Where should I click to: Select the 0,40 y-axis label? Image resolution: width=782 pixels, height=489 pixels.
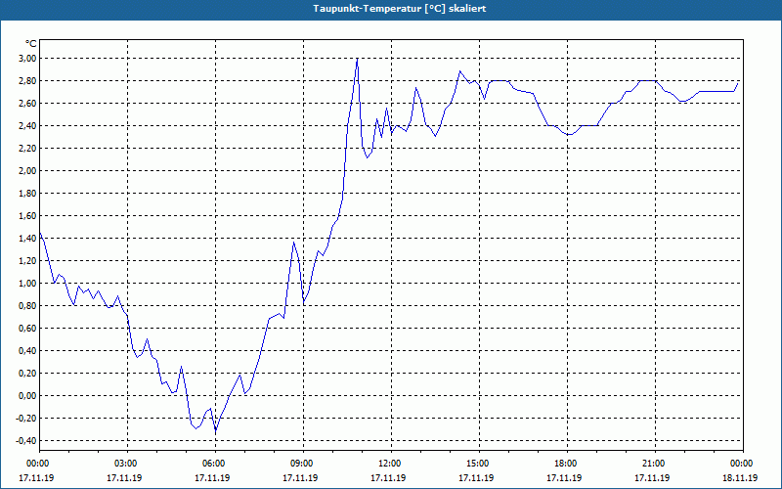[x=28, y=350]
